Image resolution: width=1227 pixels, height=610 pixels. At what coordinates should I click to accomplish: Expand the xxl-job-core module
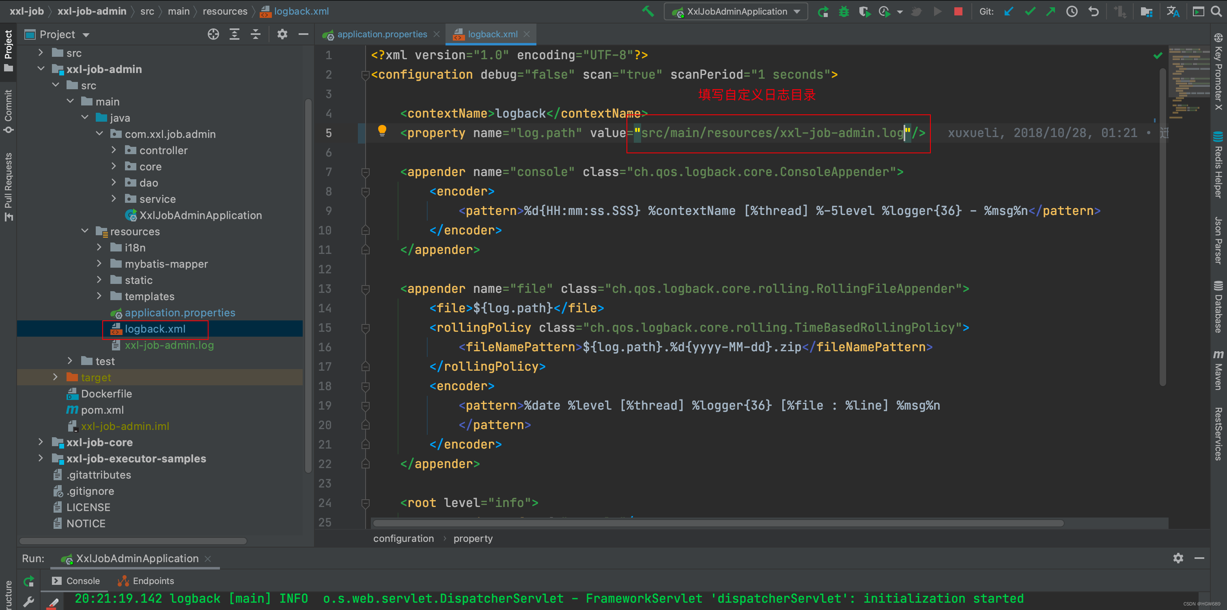click(41, 442)
